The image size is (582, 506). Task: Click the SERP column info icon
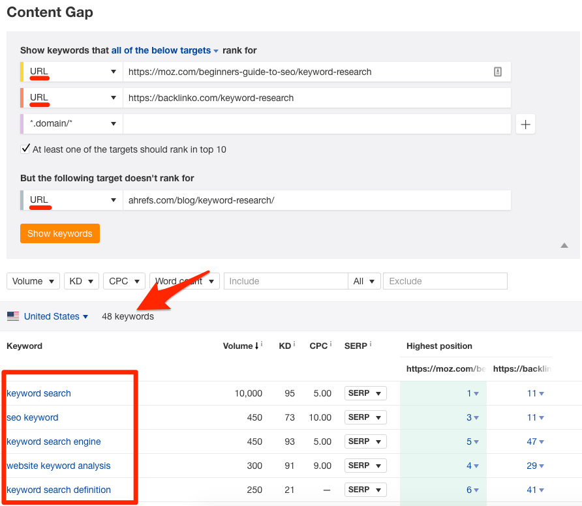pyautogui.click(x=371, y=344)
